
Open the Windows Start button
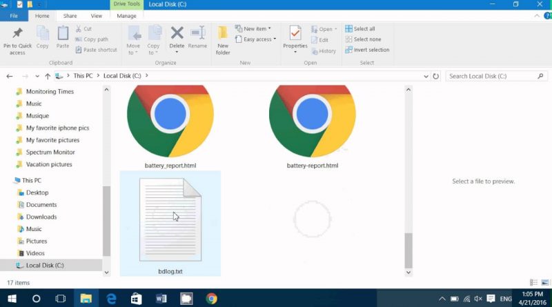pyautogui.click(x=12, y=299)
